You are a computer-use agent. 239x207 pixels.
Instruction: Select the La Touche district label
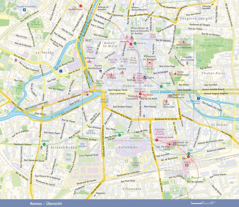click(45, 52)
